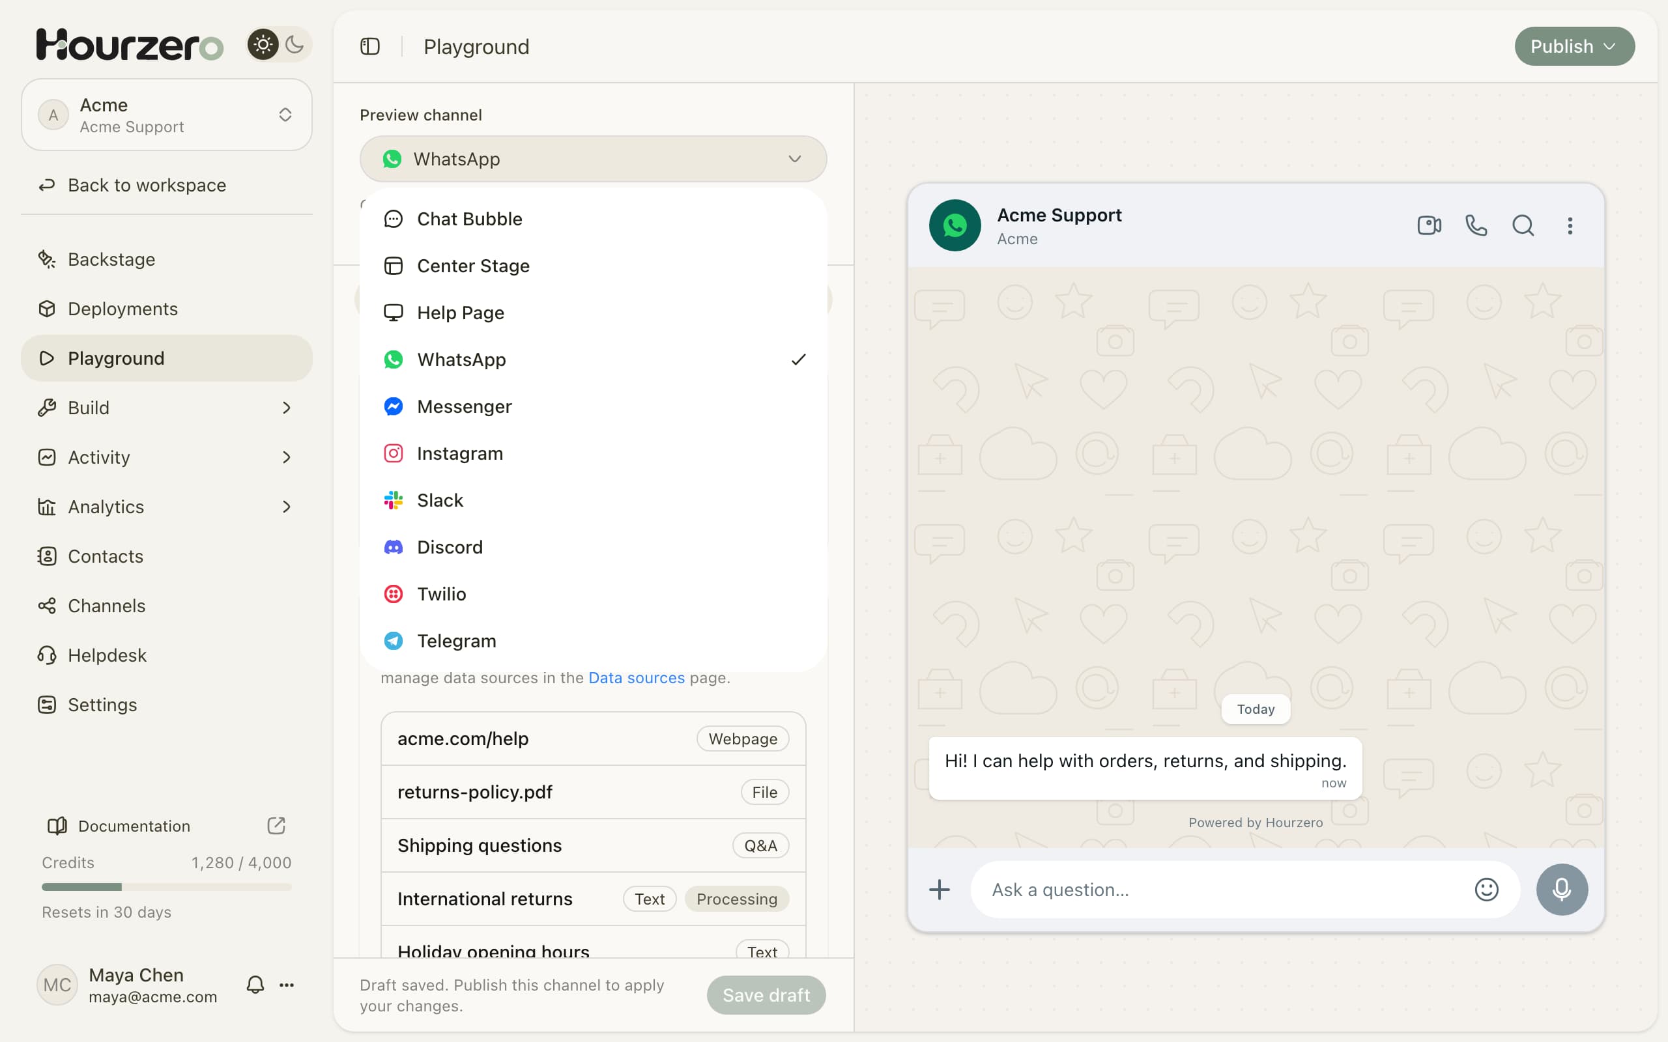Image resolution: width=1668 pixels, height=1042 pixels.
Task: Open Settings page
Action: pos(167,704)
